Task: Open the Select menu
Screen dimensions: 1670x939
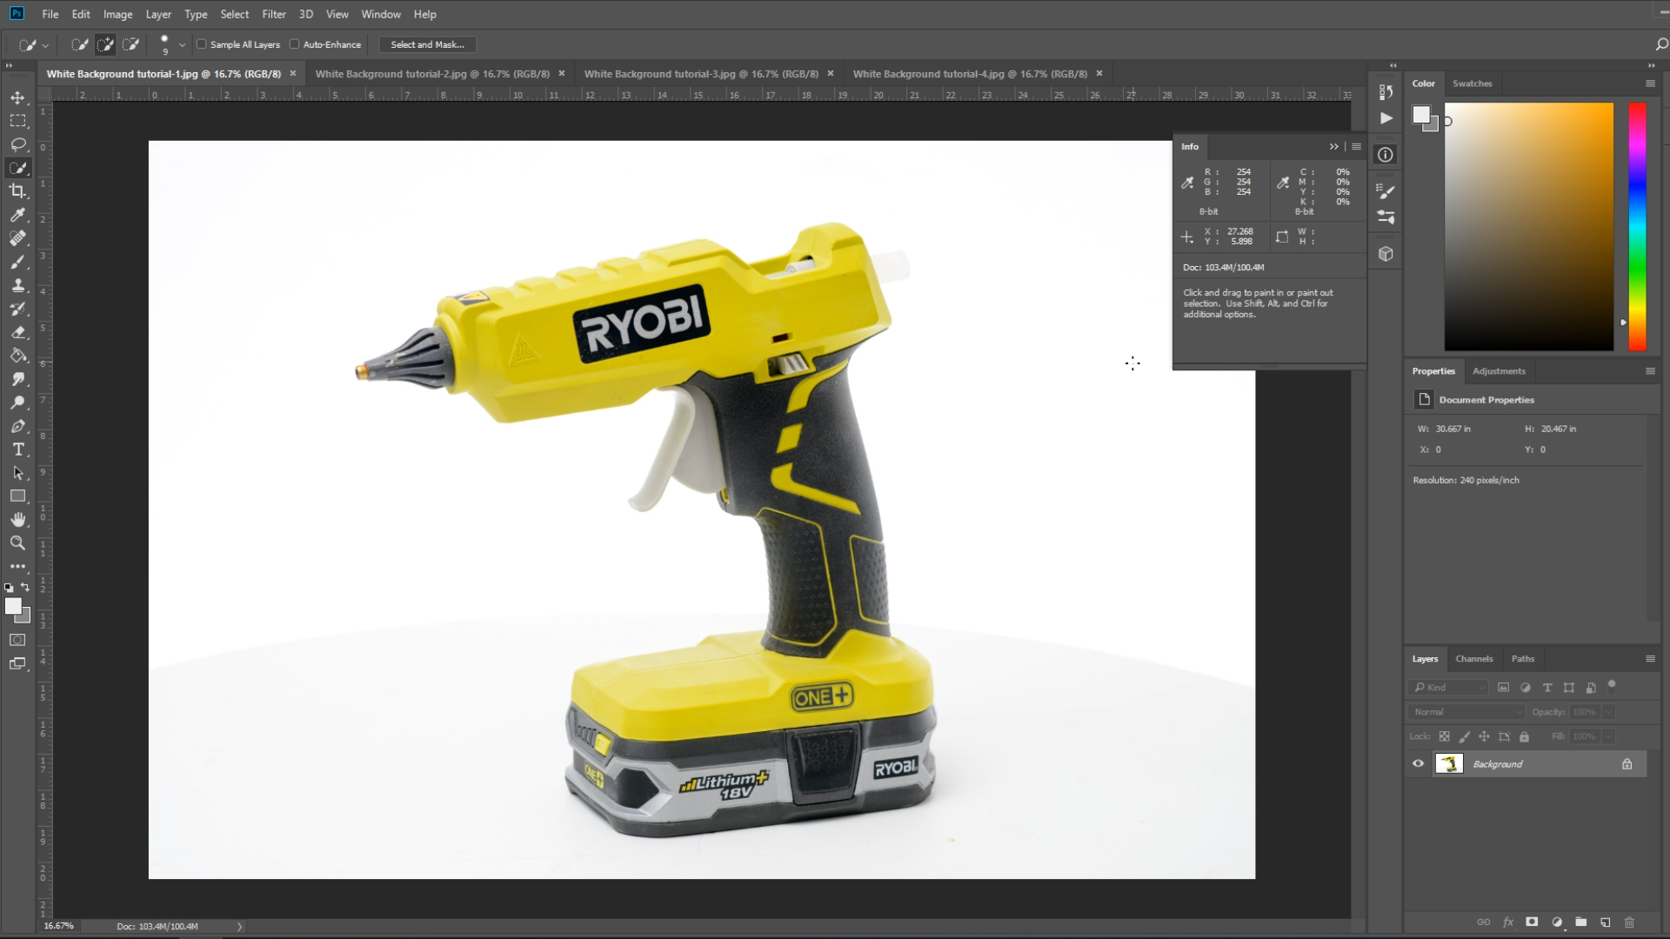Action: tap(234, 14)
